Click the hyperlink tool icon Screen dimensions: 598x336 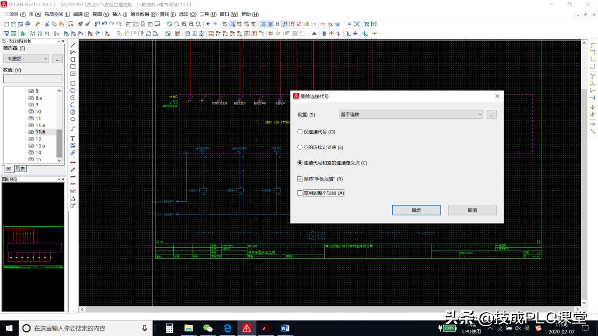tap(73, 153)
